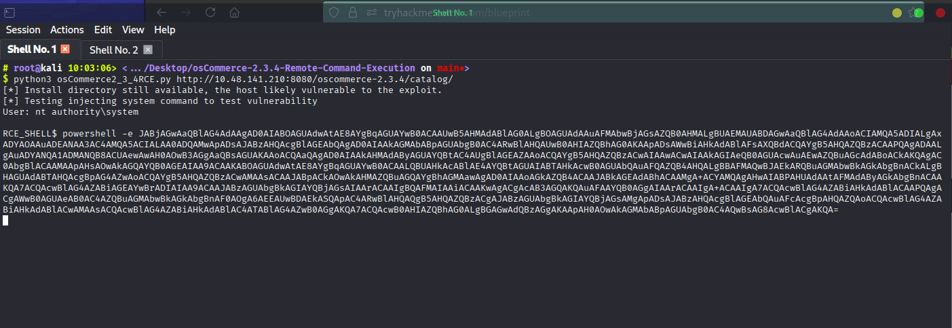Open the Session menu
The image size is (952, 328).
pos(23,30)
